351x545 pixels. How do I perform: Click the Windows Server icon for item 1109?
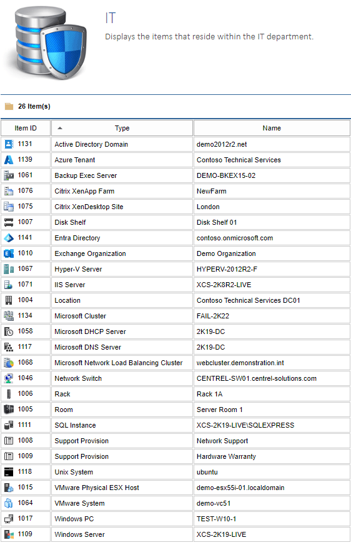(x=9, y=534)
